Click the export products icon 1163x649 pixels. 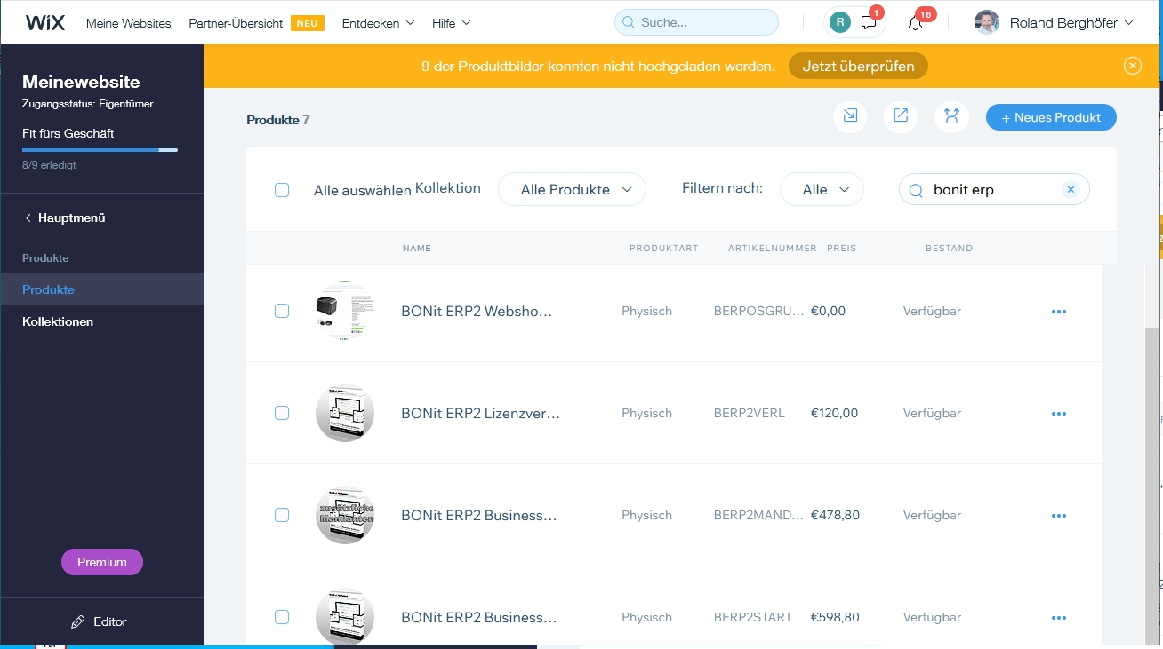(901, 116)
